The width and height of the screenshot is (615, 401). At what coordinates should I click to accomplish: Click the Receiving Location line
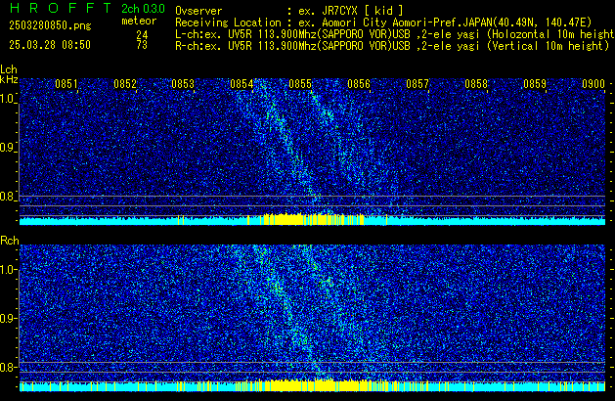383,22
